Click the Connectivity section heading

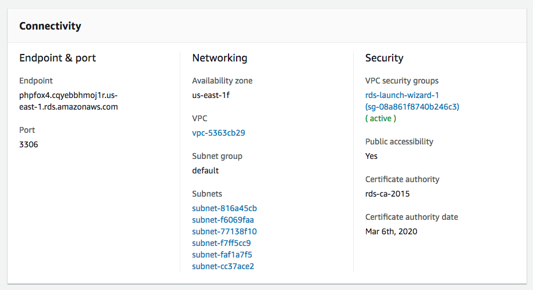(50, 26)
